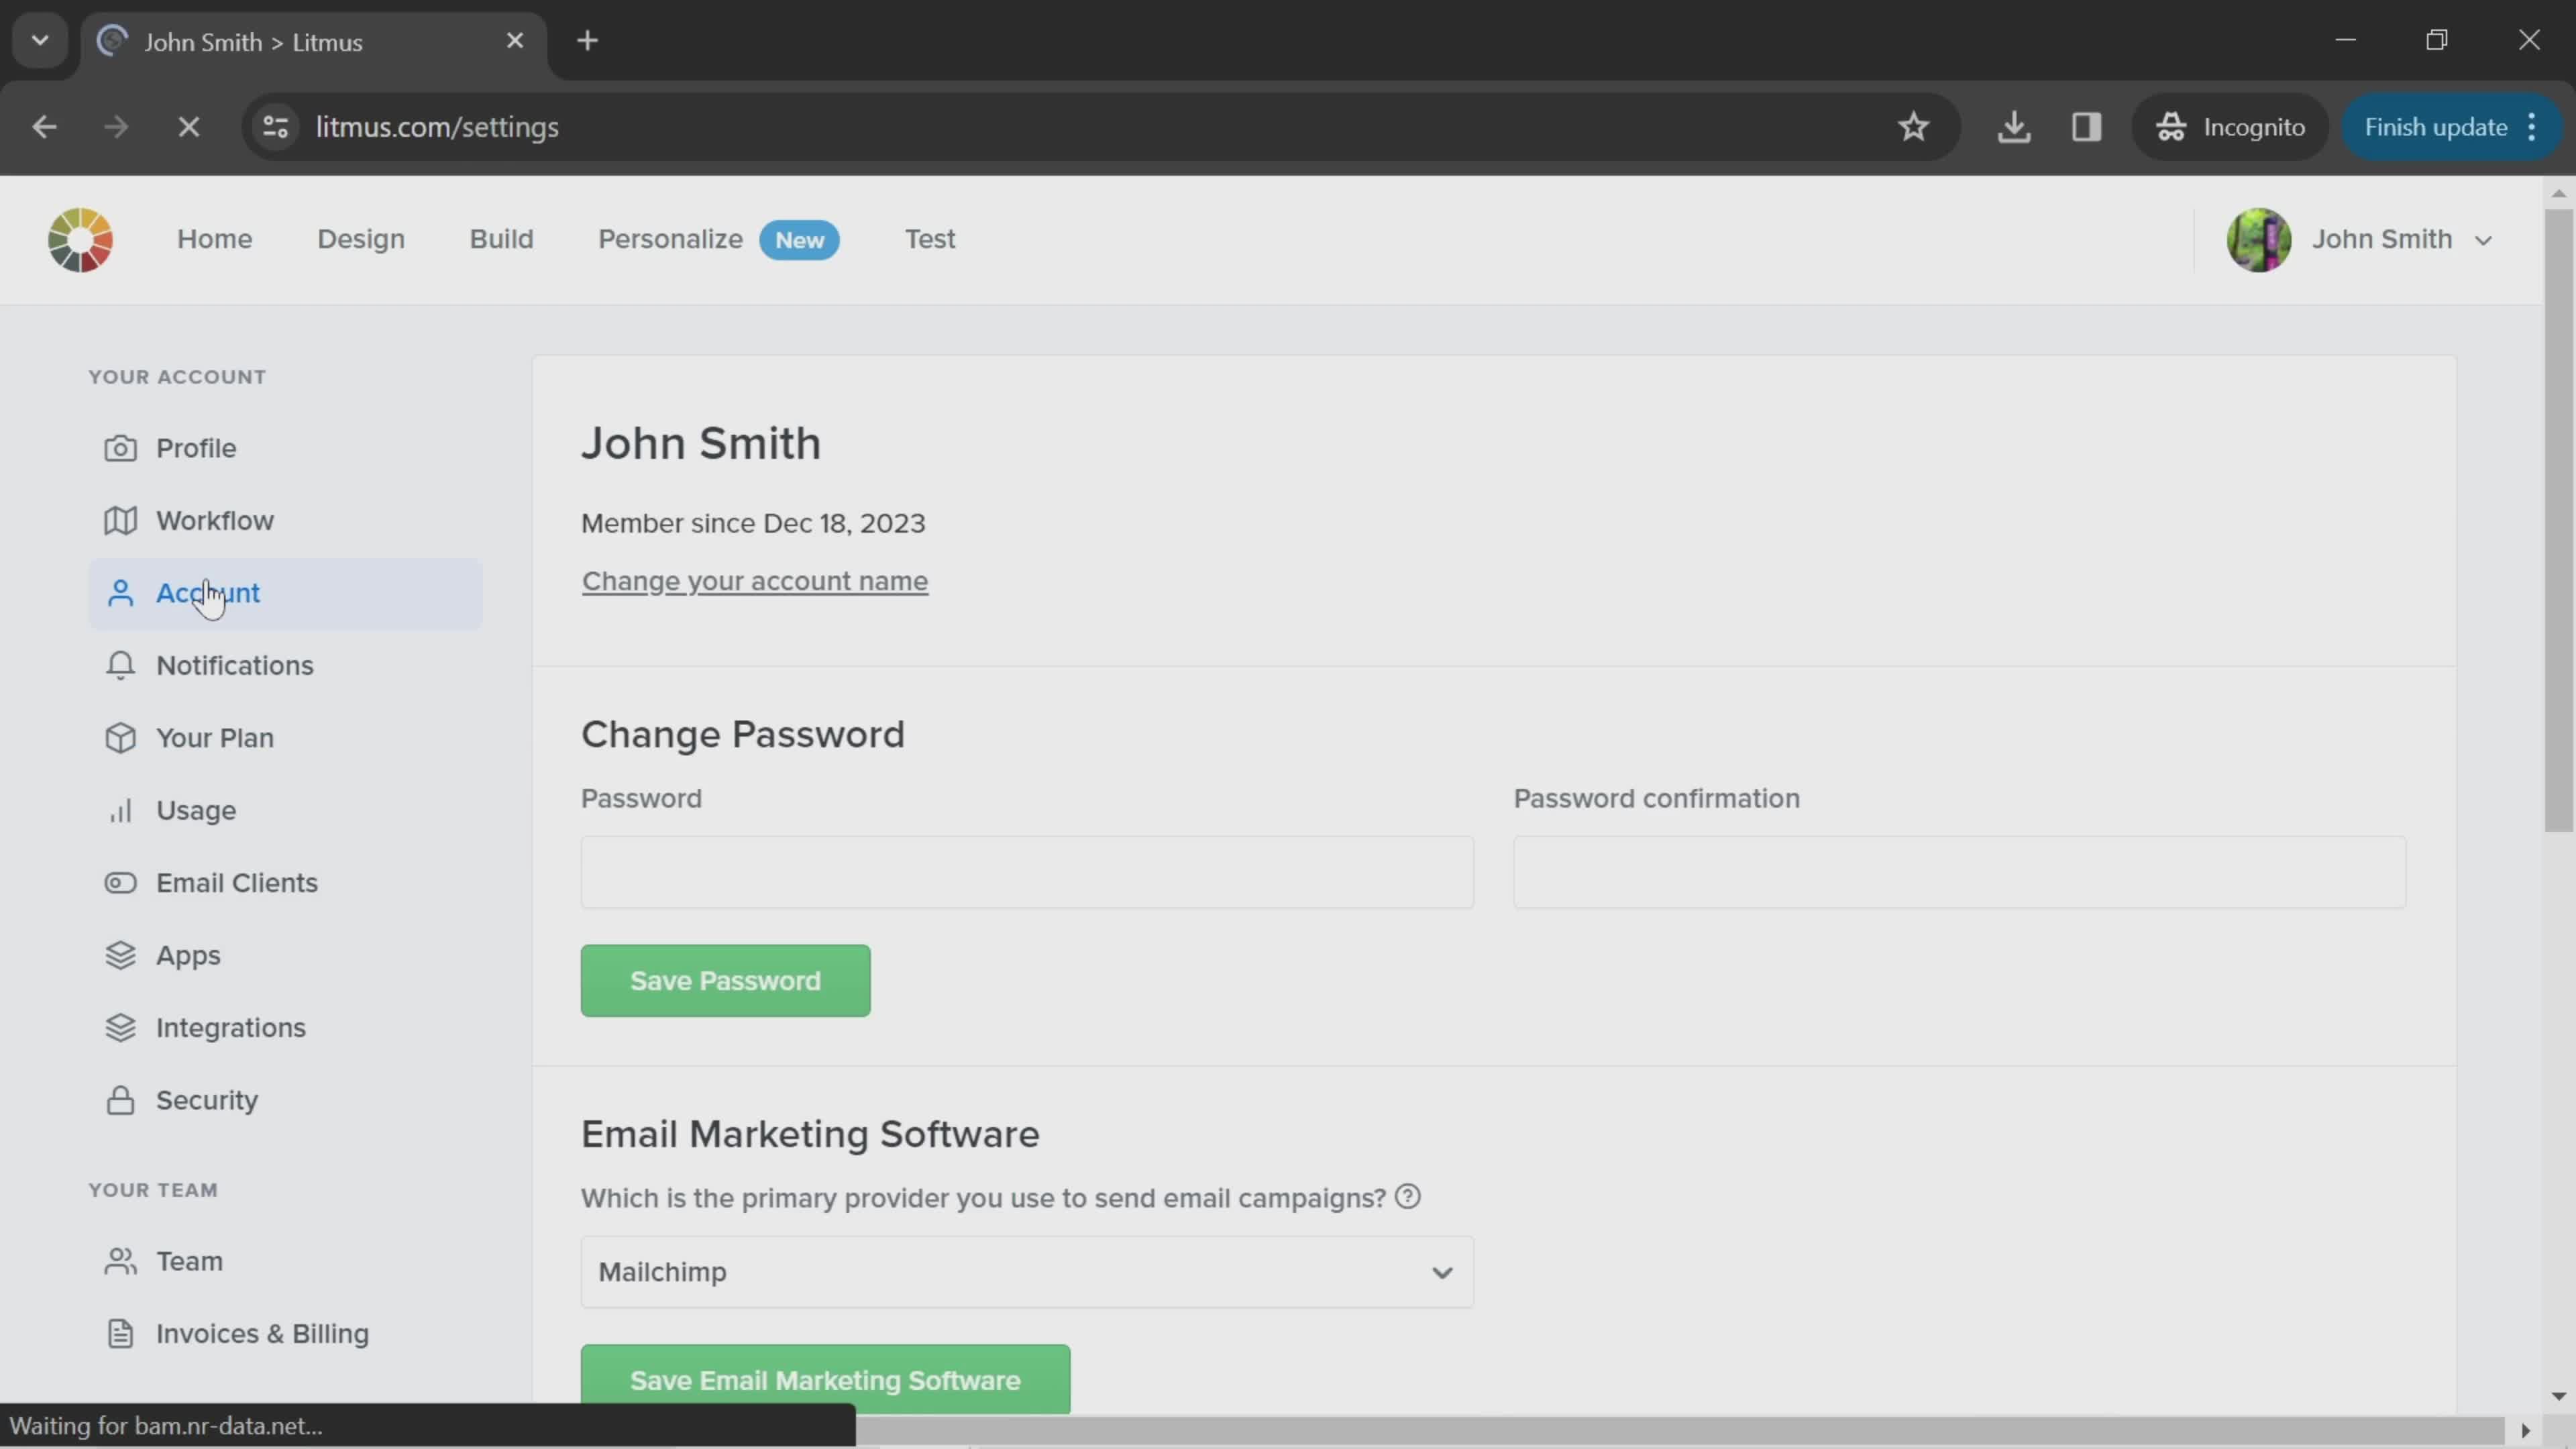Open Email Clients toggle icon

coord(120,883)
